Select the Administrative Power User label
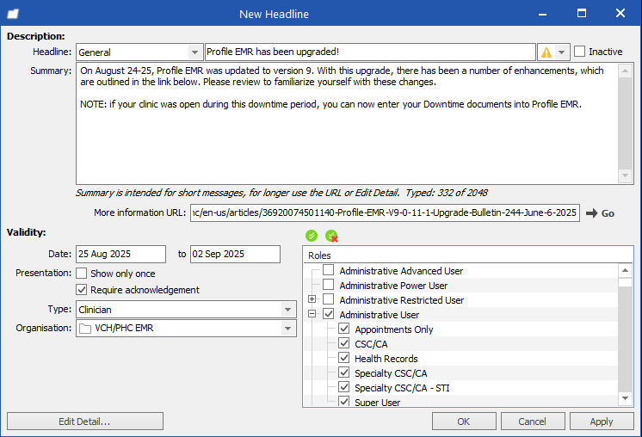Screen dimensions: 642x437 click(393, 286)
